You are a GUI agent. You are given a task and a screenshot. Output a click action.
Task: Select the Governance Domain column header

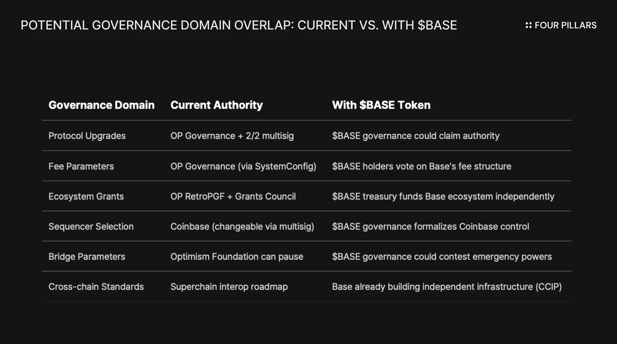point(101,105)
